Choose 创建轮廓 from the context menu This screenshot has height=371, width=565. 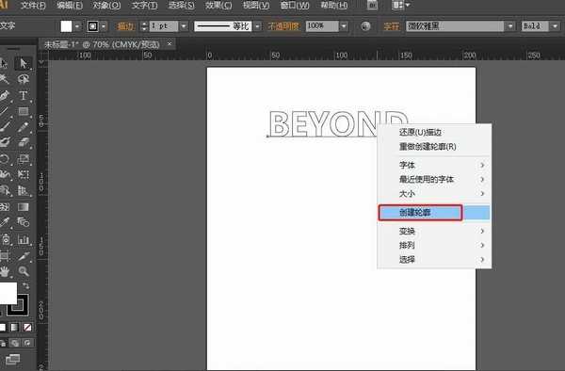[434, 213]
